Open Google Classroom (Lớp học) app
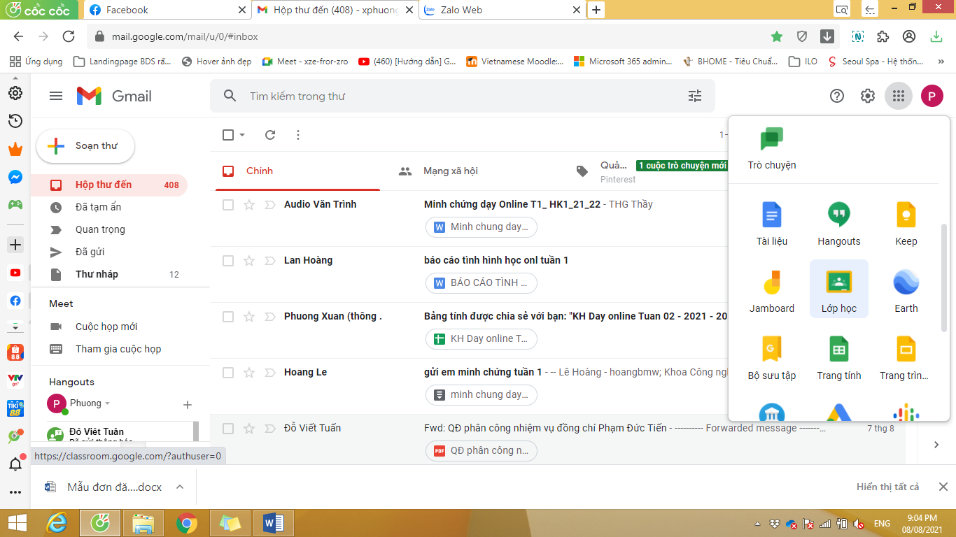 [x=838, y=289]
